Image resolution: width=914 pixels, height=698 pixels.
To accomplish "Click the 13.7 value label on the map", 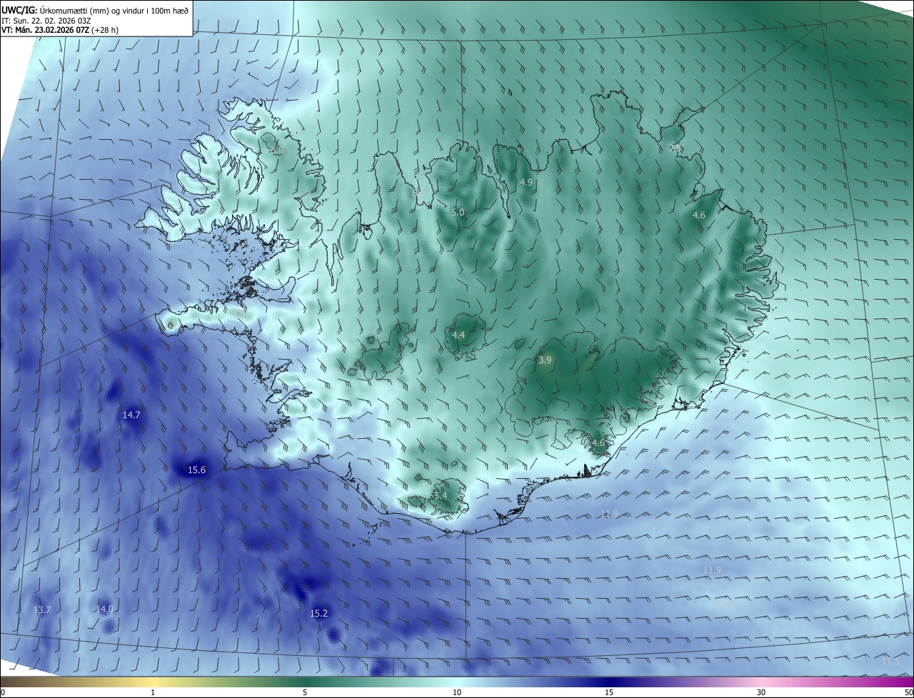I will click(x=42, y=610).
